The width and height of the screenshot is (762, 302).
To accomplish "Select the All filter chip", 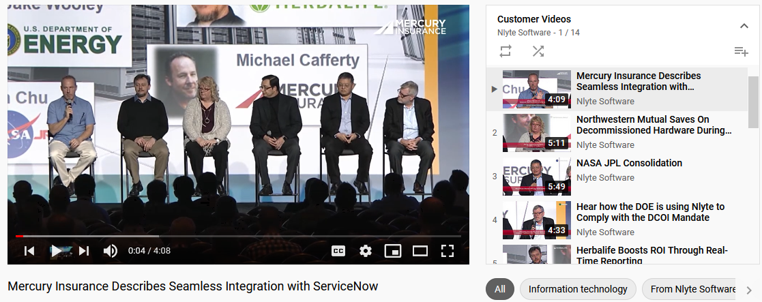I will tap(499, 289).
